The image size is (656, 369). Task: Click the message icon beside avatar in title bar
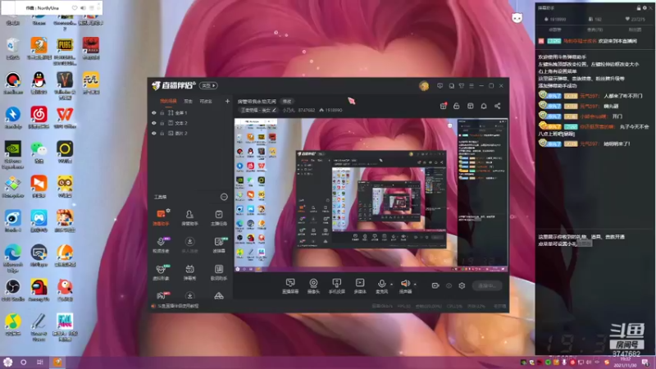(x=440, y=86)
